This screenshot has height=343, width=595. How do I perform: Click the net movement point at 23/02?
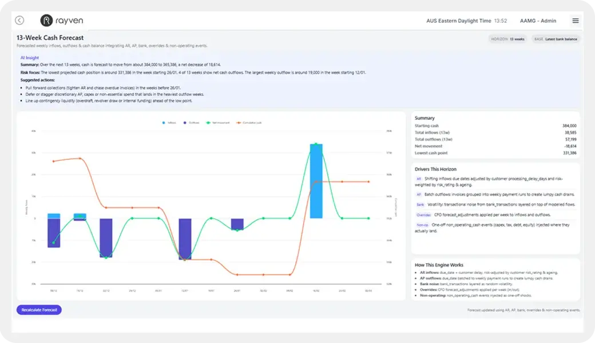click(342, 219)
